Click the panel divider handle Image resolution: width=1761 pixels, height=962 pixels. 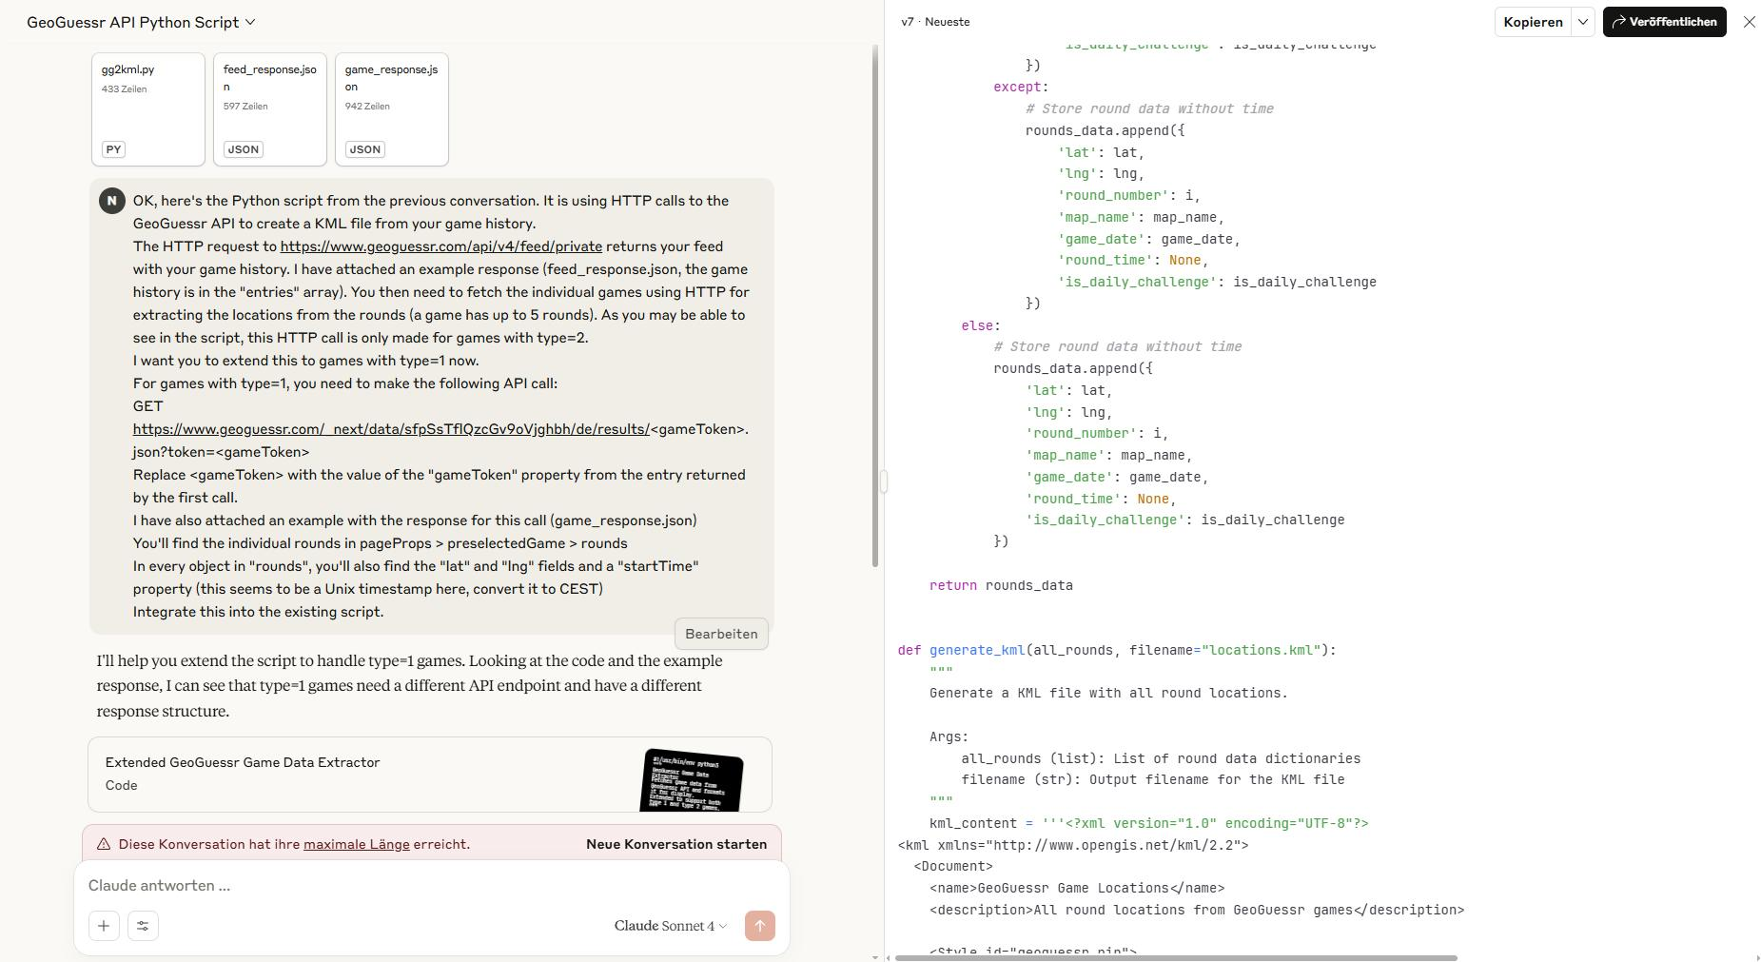point(884,481)
